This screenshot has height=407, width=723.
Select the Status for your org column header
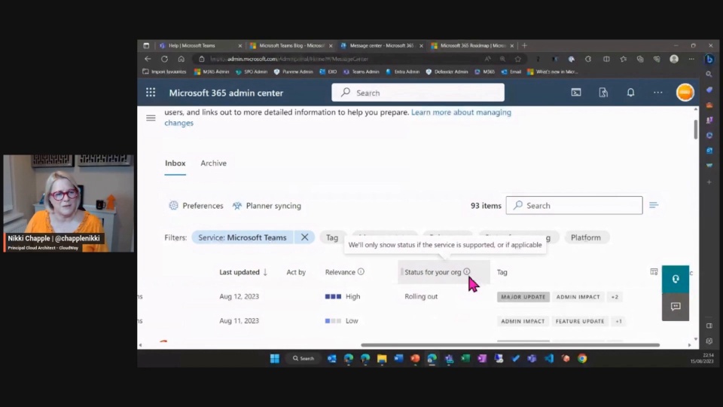tap(432, 272)
